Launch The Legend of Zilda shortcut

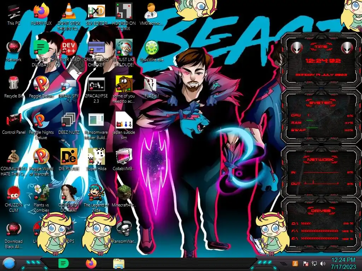(96, 199)
